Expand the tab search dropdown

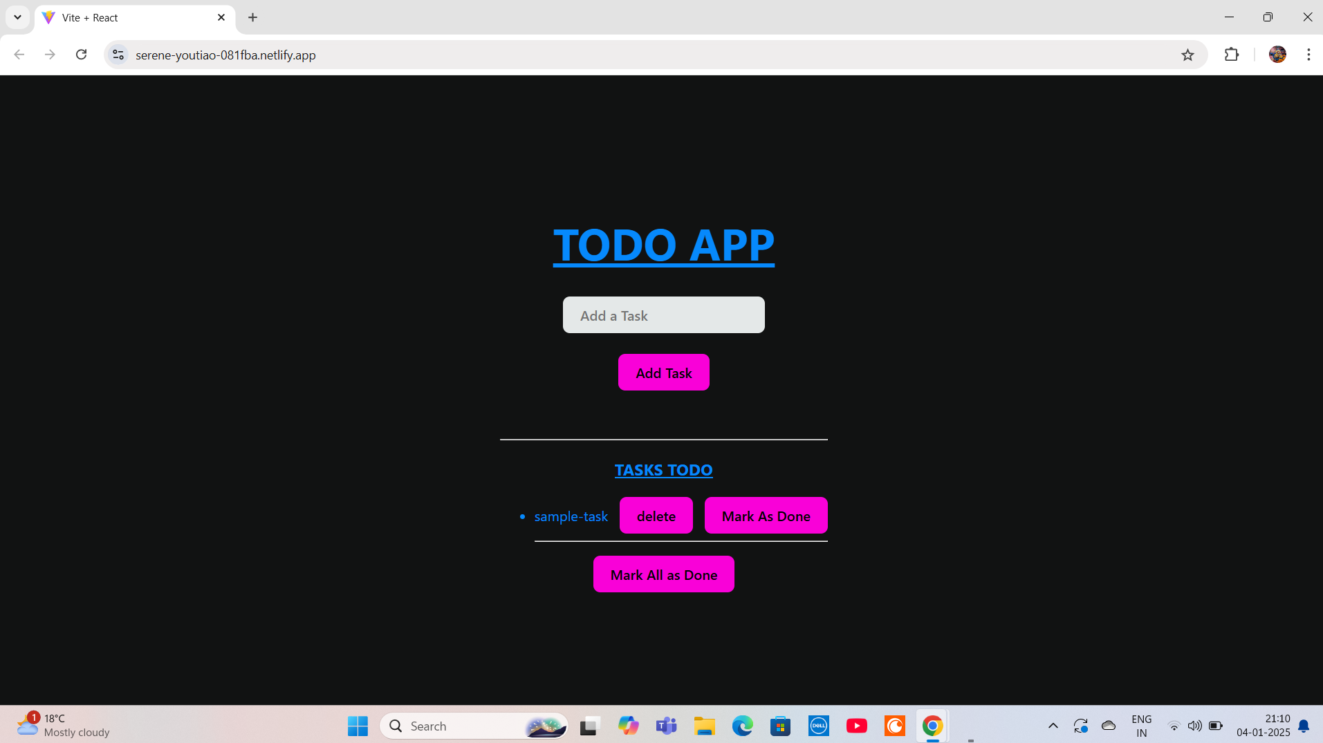click(x=17, y=17)
